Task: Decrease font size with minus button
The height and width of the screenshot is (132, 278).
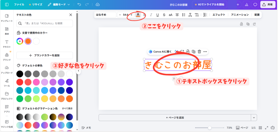Action: pyautogui.click(x=120, y=15)
